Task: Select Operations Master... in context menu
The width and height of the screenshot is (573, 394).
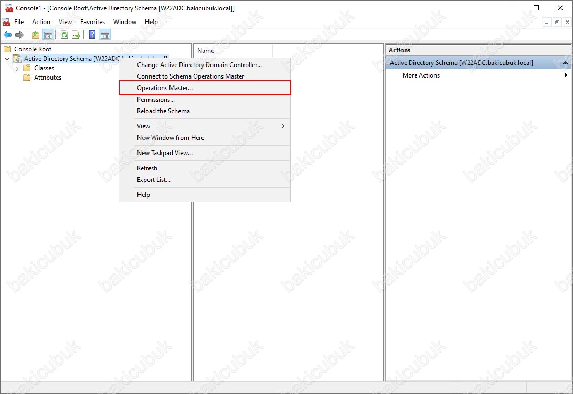Action: tap(205, 88)
